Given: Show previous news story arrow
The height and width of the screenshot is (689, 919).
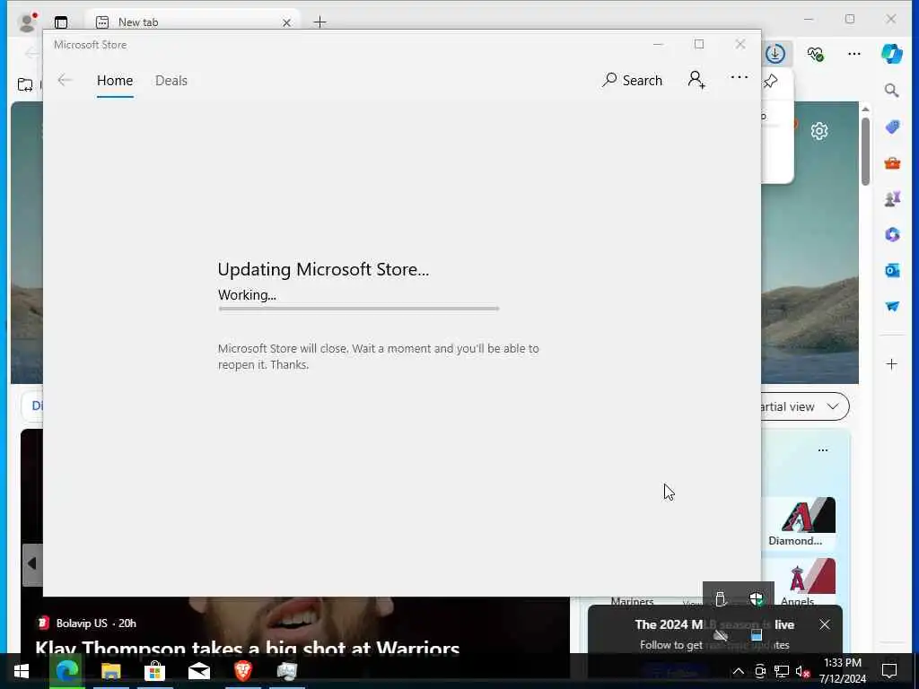Looking at the screenshot, I should click(x=31, y=563).
